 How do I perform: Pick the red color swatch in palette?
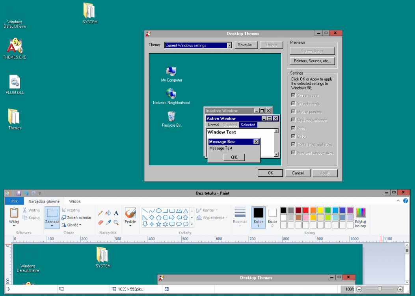click(305, 210)
